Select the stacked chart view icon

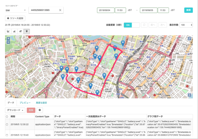pyautogui.click(x=20, y=31)
